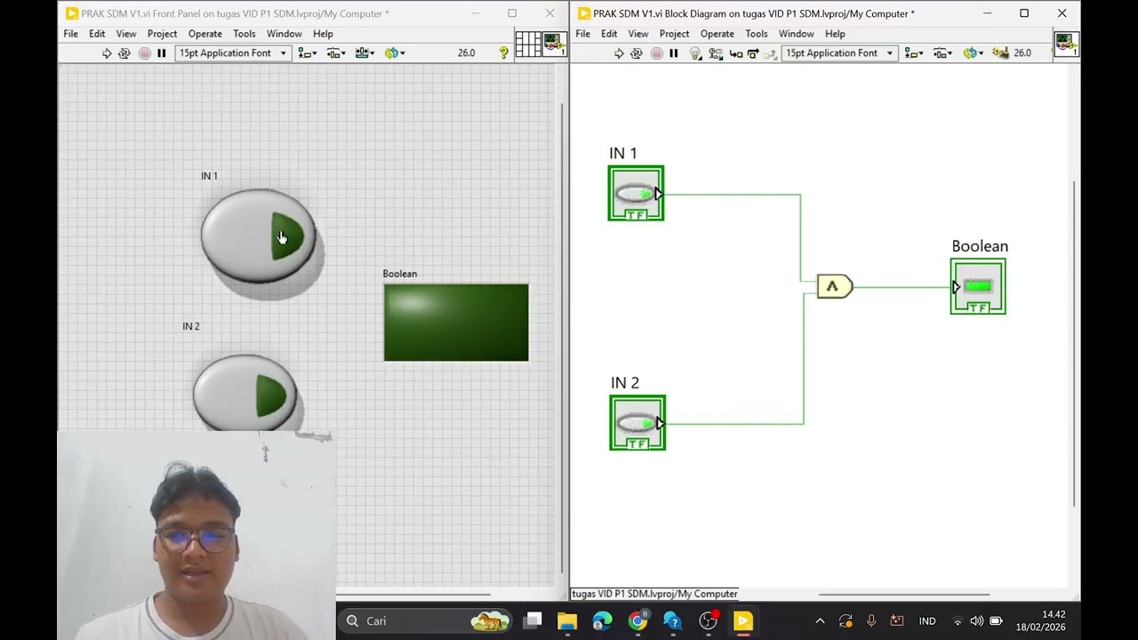The image size is (1138, 640).
Task: Toggle the IN 1 boolean push button
Action: point(258,236)
